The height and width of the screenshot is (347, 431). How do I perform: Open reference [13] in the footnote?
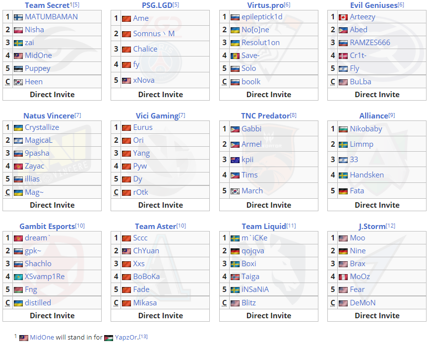tap(143, 337)
